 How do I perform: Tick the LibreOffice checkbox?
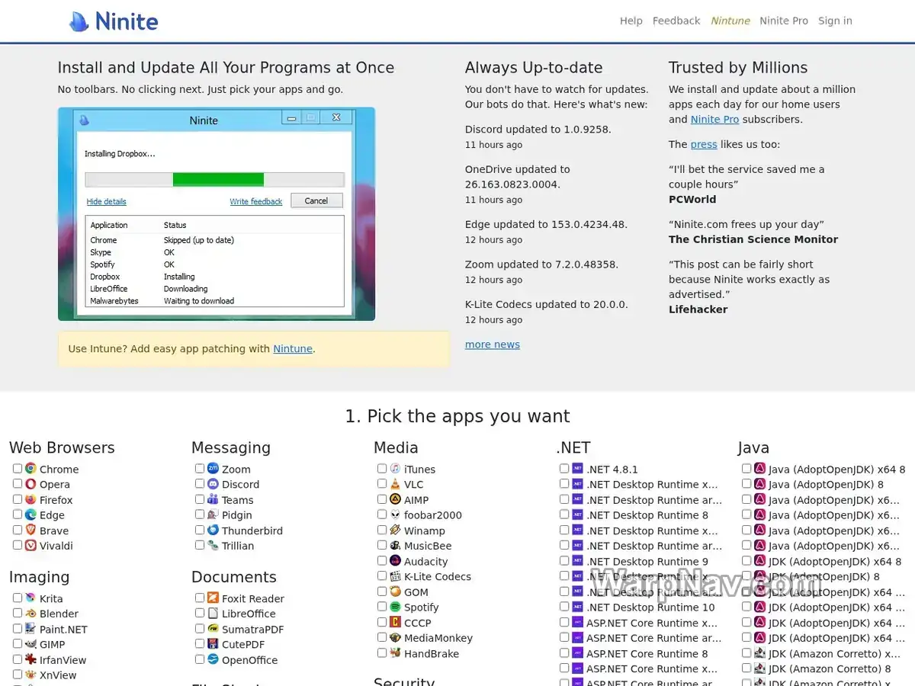point(200,613)
